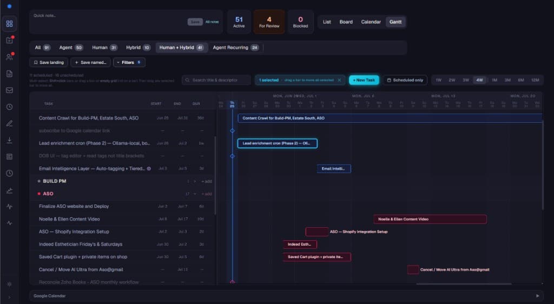The image size is (554, 304).
Task: Open the chart analytics icon in sidebar
Action: click(10, 190)
